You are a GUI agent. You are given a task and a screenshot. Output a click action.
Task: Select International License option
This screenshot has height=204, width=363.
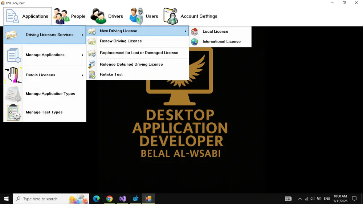point(220,42)
